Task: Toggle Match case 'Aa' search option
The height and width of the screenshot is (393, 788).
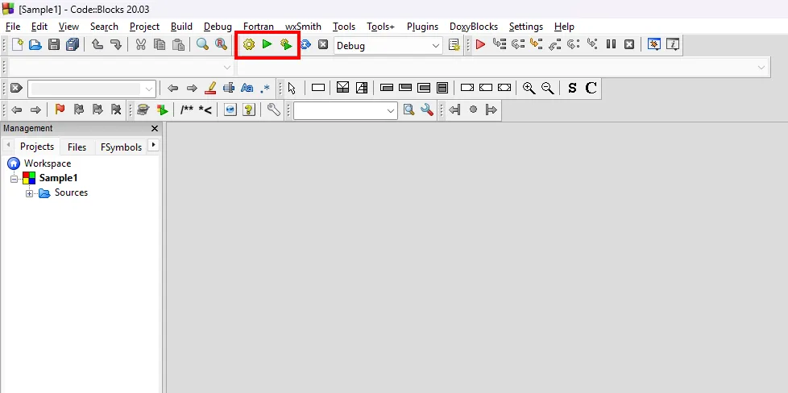Action: point(247,88)
